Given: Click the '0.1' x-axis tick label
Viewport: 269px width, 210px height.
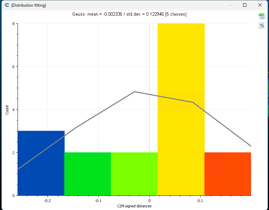Looking at the screenshot, I should [200, 201].
